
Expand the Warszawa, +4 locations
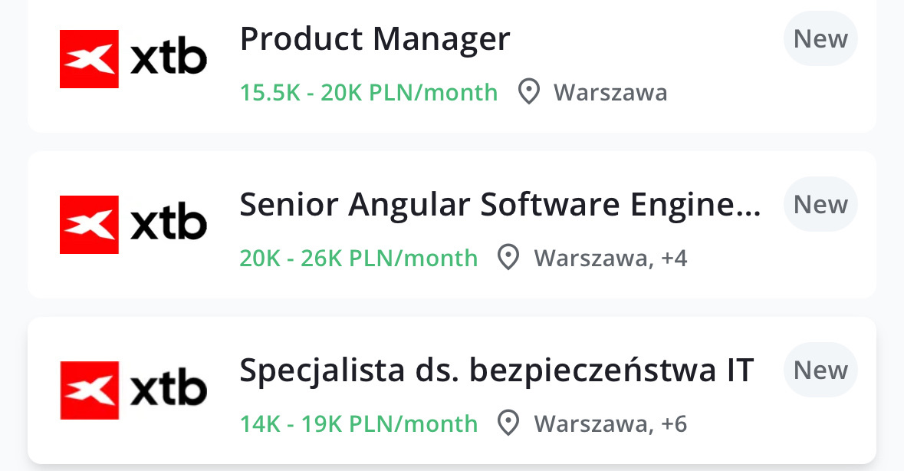tap(610, 259)
